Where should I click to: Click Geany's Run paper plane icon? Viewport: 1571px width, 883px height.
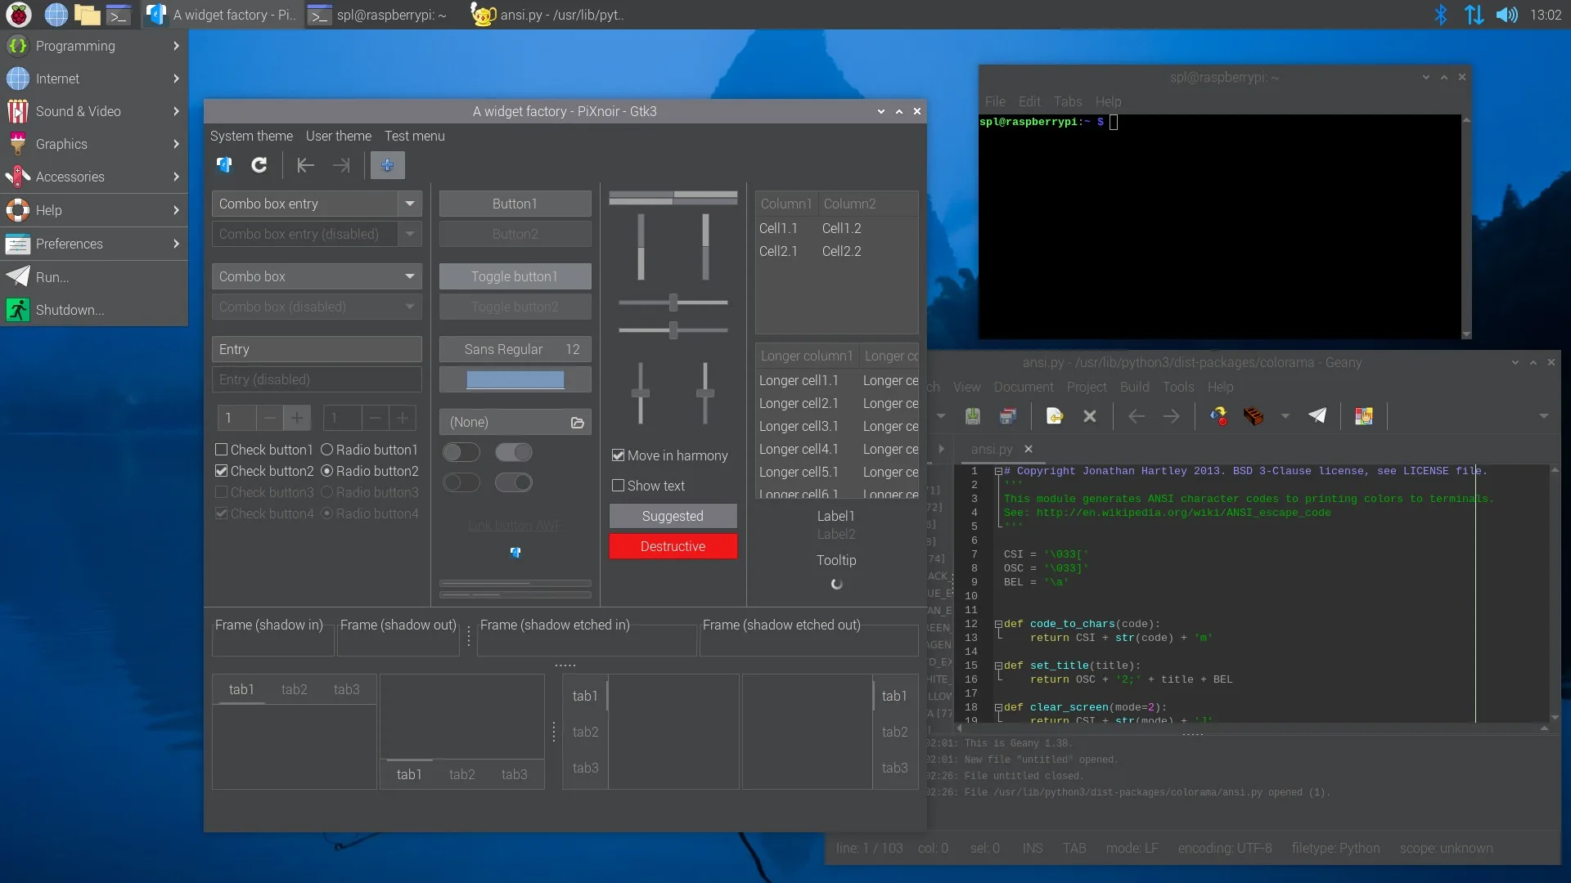click(x=1317, y=416)
